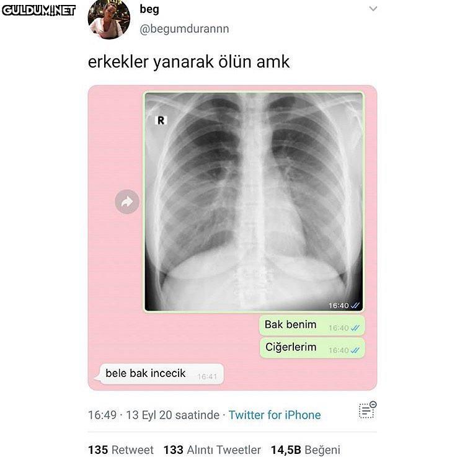
Task: Click the 'Bak benim' message bubble
Action: [312, 326]
